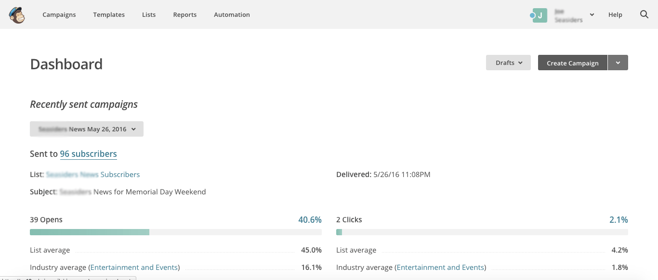This screenshot has height=280, width=658.
Task: Click the Clicks progress bar
Action: [x=482, y=232]
